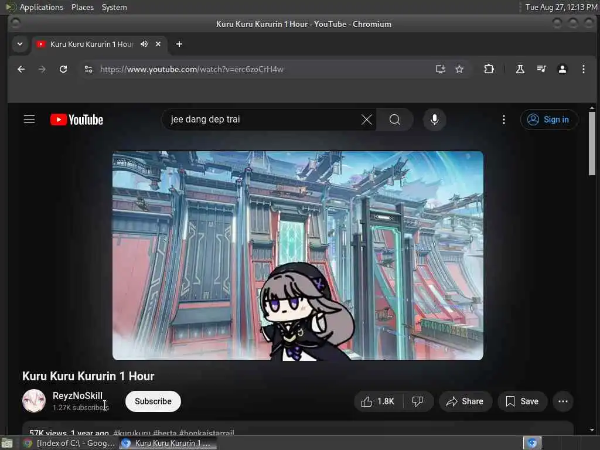
Task: Click the #kurukuru hashtag
Action: point(132,433)
